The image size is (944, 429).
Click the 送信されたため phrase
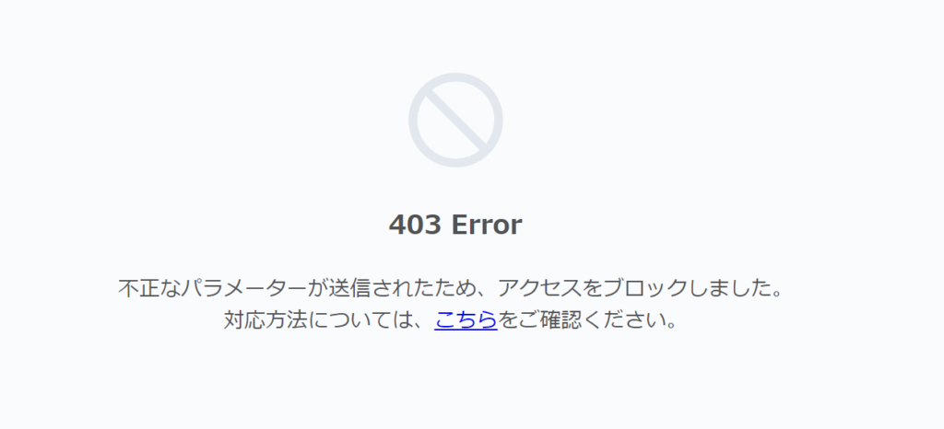402,288
